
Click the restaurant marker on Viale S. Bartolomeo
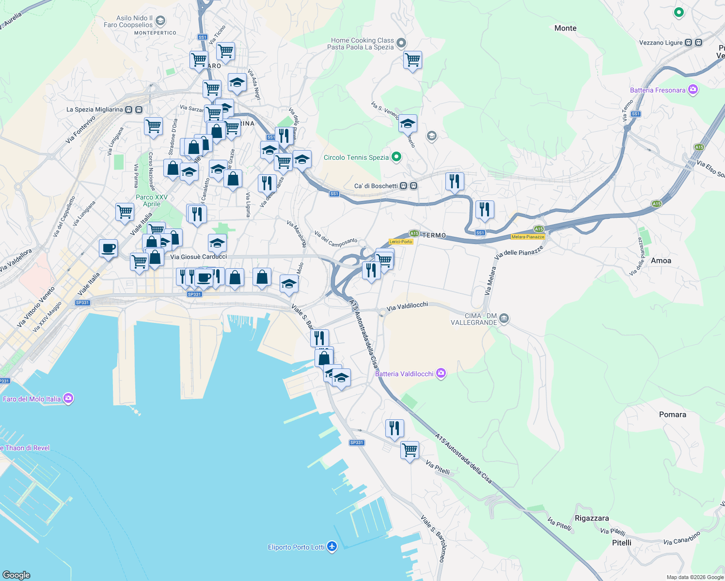(x=319, y=338)
